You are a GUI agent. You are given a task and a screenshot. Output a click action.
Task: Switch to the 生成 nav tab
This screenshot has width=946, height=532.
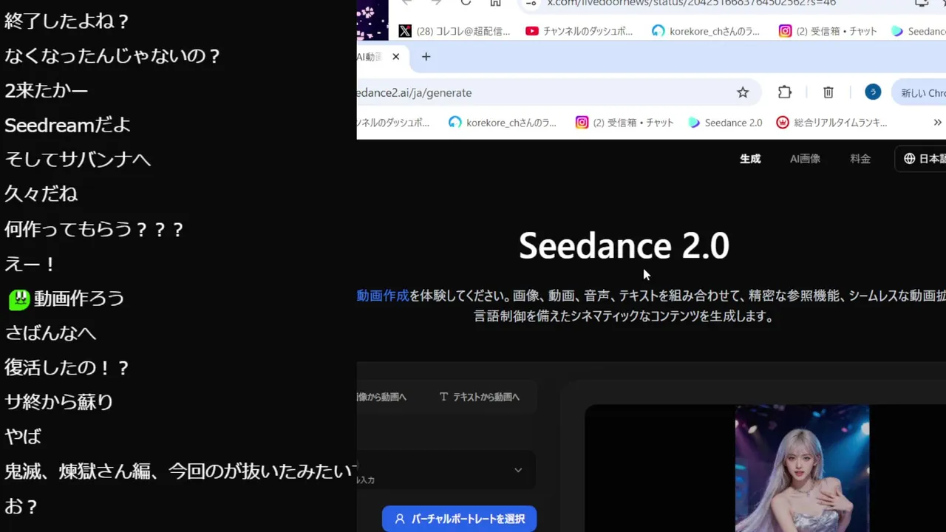click(750, 159)
